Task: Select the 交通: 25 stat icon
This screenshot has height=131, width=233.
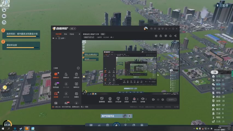Action: pos(213,121)
